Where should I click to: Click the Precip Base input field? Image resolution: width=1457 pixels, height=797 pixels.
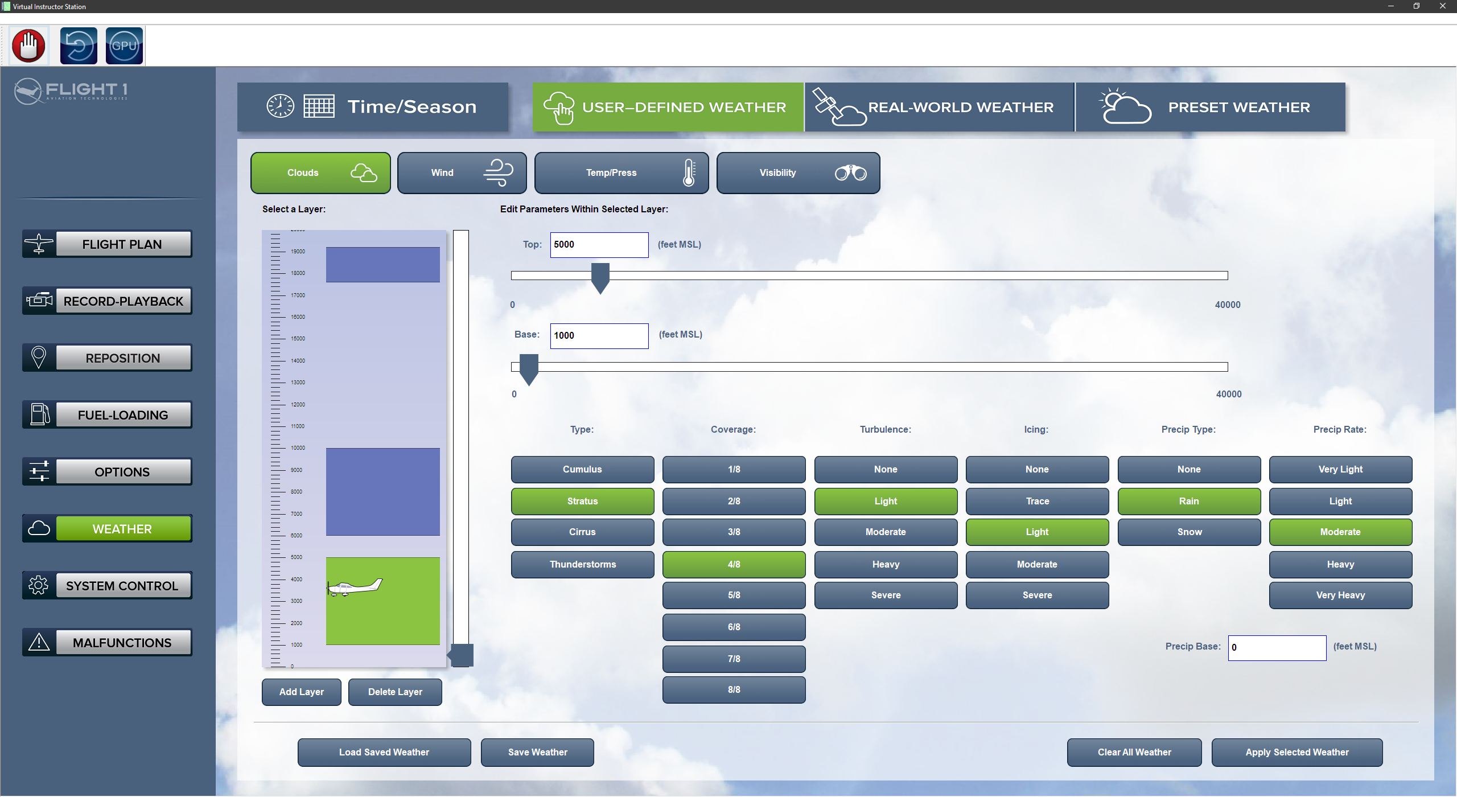(x=1277, y=647)
